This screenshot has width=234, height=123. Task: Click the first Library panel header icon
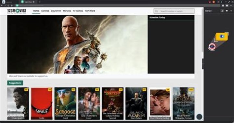tap(222, 11)
